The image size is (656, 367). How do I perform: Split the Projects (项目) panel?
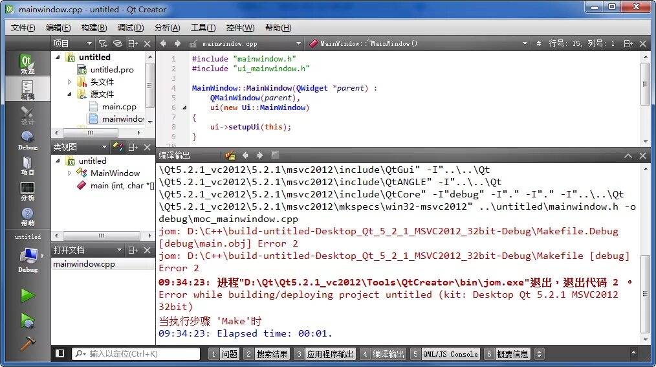pos(133,43)
